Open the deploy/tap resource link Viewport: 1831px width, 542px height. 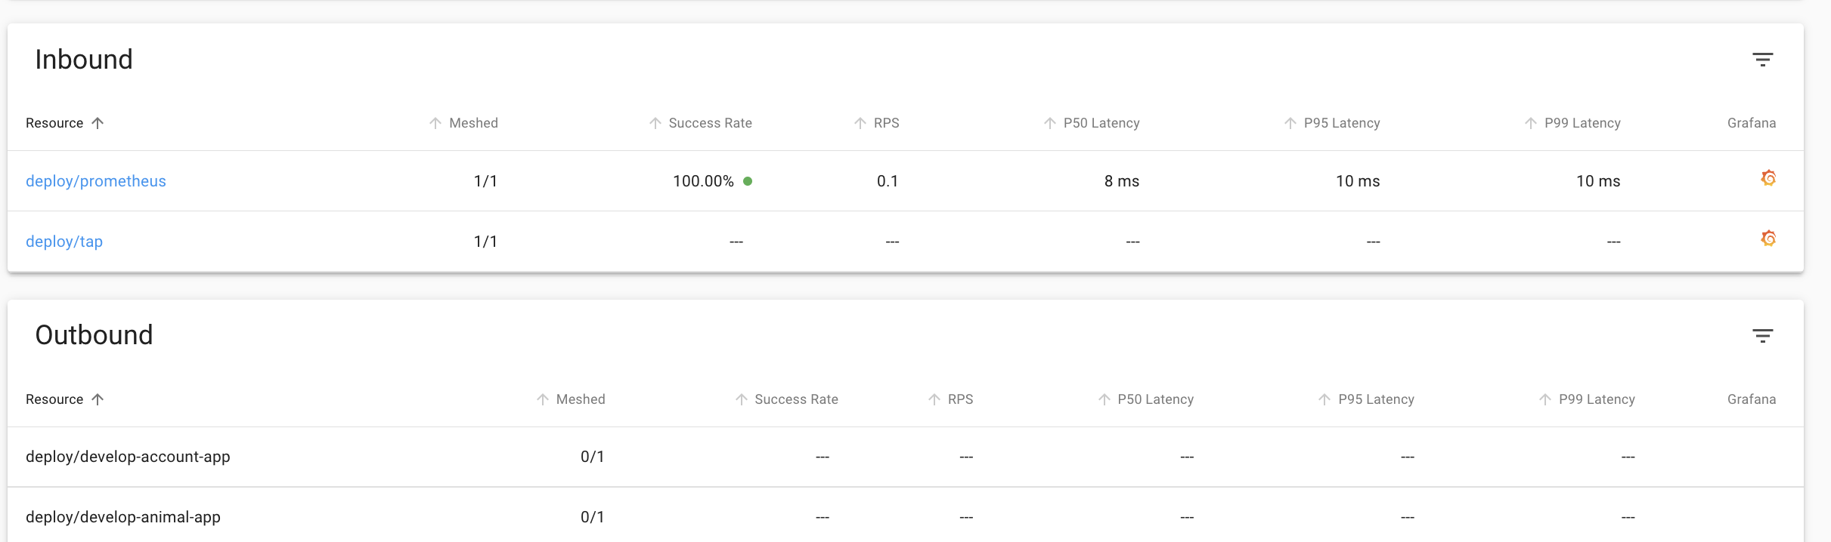pos(64,242)
